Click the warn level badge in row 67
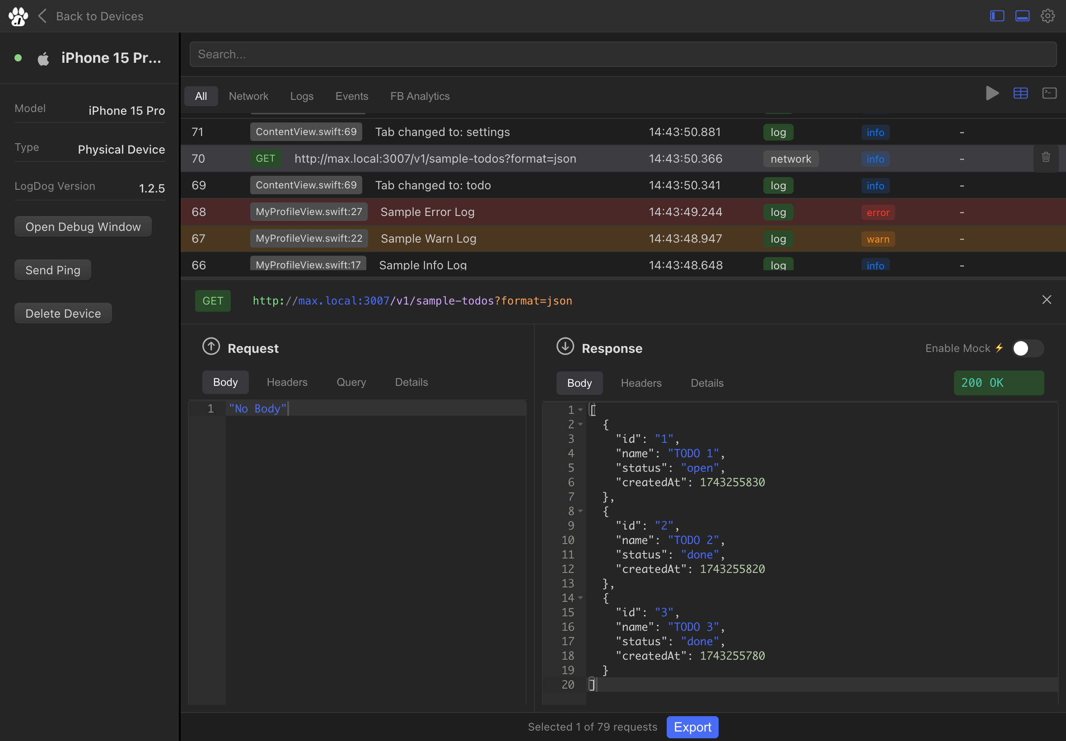The width and height of the screenshot is (1066, 741). [878, 239]
